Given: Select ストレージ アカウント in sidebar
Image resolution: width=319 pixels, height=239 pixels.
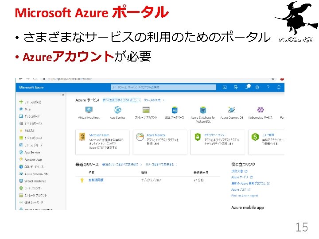Looking at the screenshot, I should click(33, 196).
